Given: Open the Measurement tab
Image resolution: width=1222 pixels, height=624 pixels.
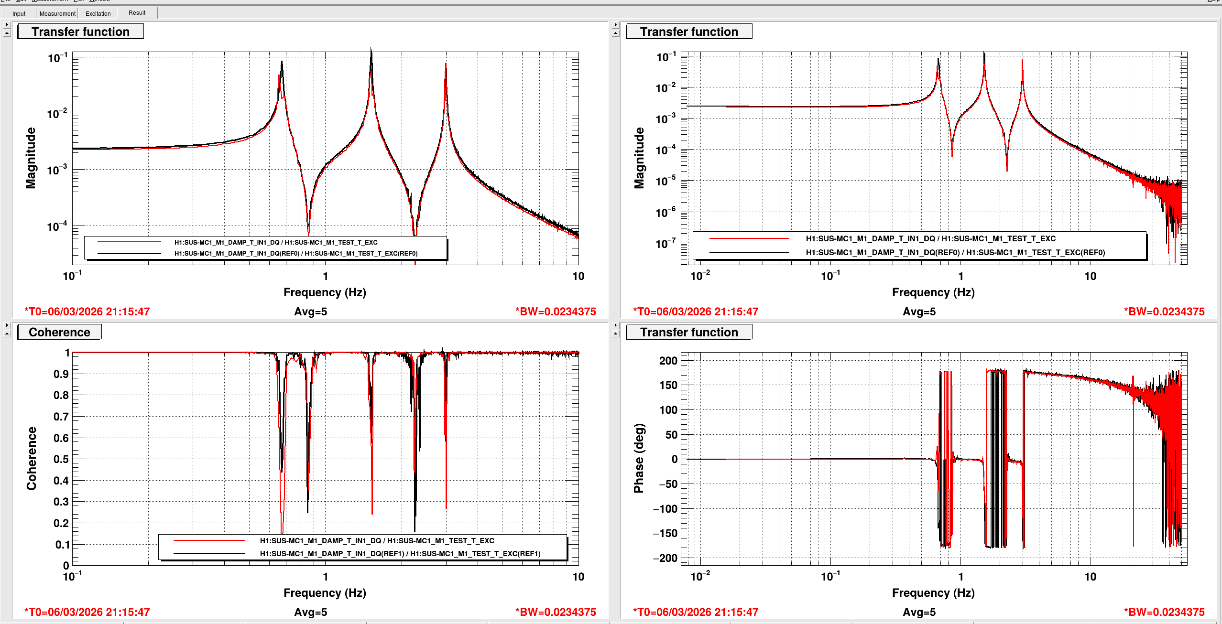Looking at the screenshot, I should point(57,13).
